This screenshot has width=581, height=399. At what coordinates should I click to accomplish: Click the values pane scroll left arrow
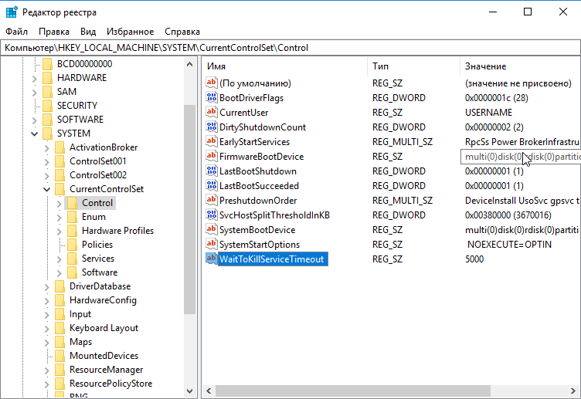point(209,391)
